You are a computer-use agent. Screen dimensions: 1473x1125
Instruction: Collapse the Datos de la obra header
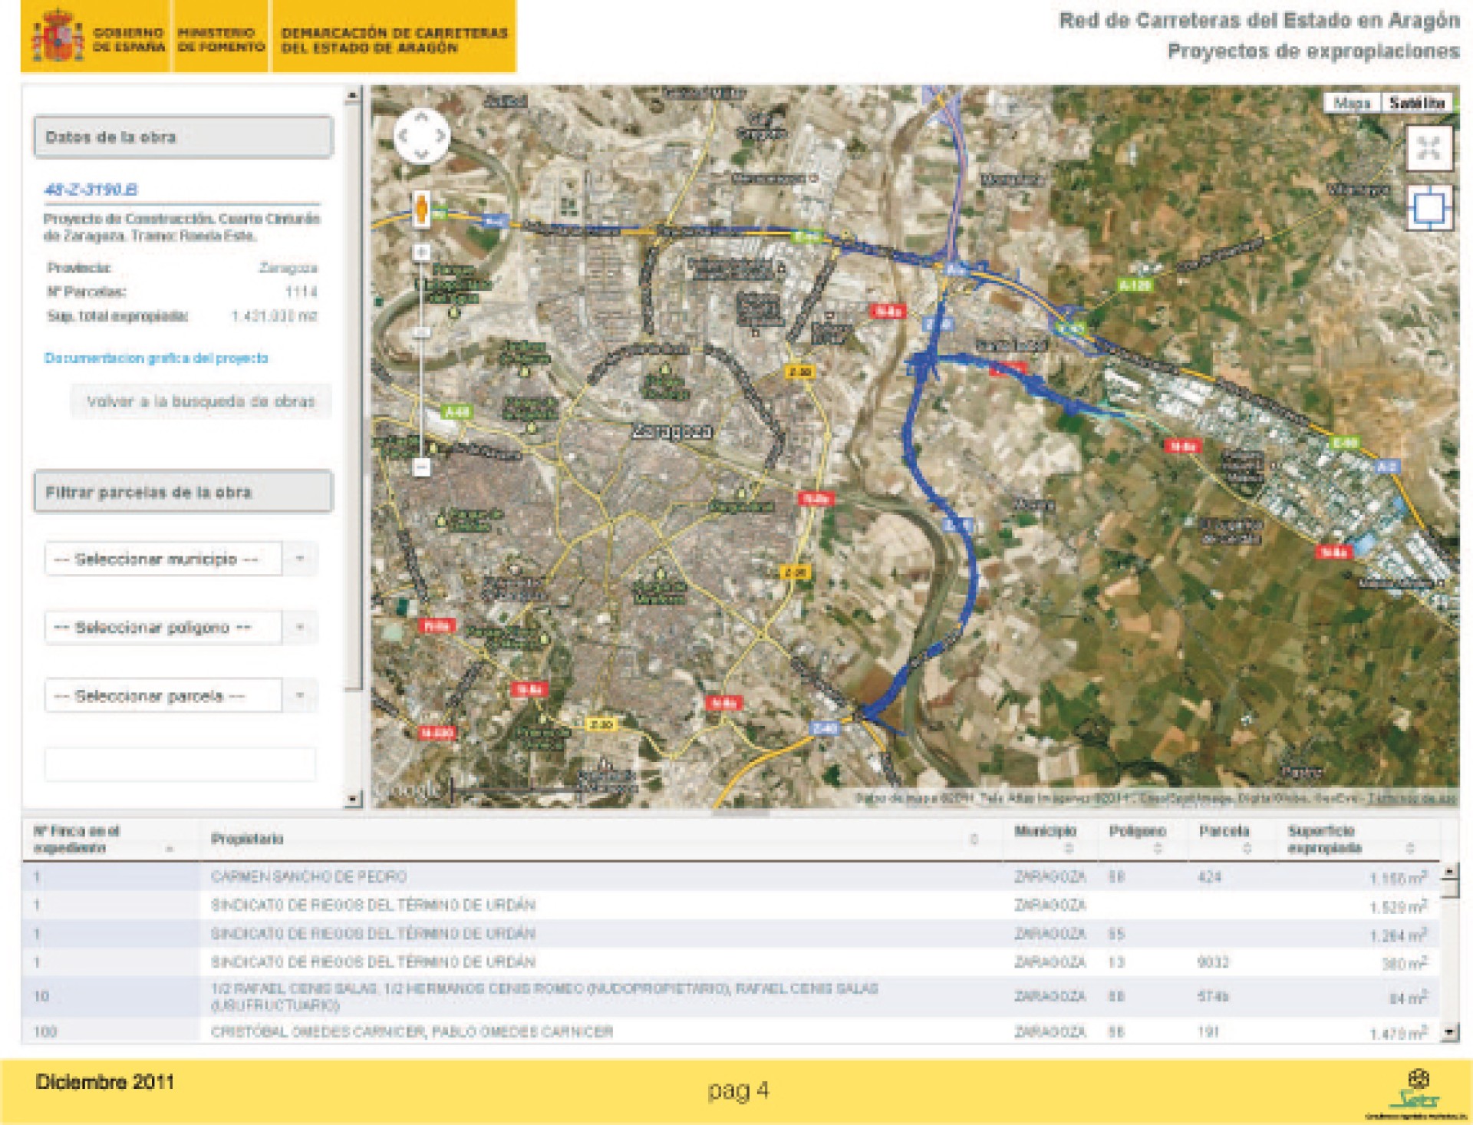coord(183,137)
